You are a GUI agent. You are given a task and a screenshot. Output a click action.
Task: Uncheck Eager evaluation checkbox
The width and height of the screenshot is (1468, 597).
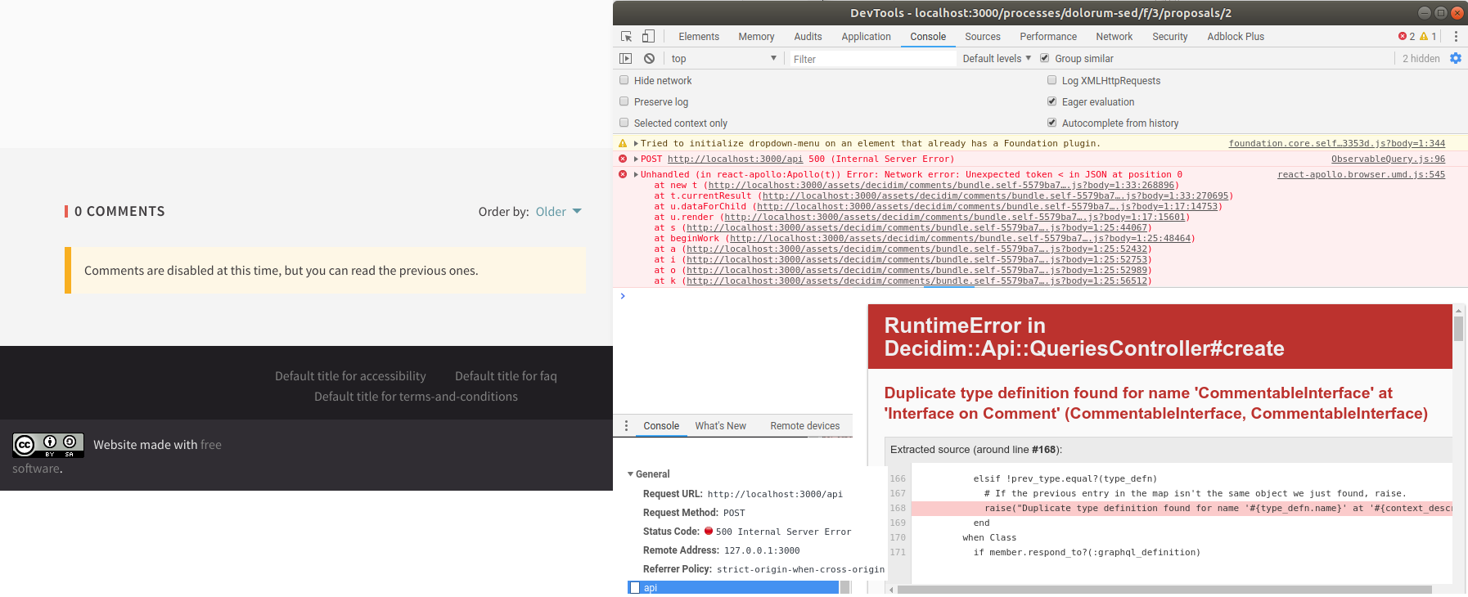1052,101
